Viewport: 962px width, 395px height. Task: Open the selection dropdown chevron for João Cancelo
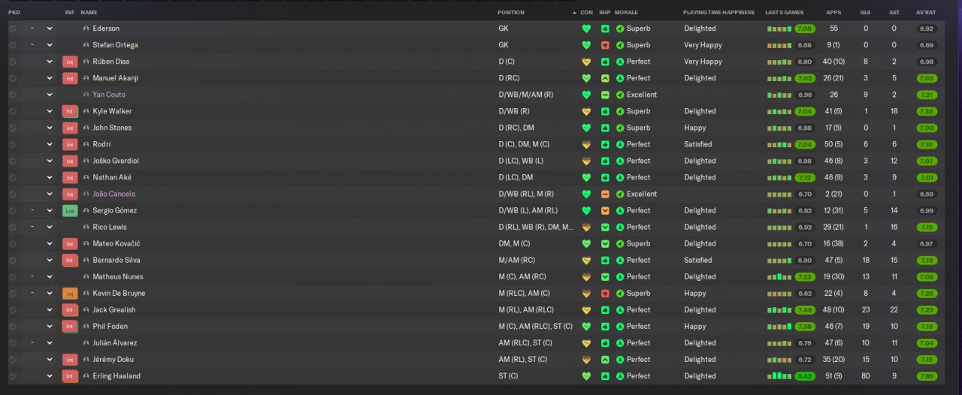pos(50,194)
